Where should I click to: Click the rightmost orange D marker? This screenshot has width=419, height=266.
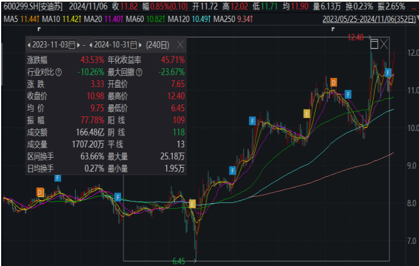point(334,83)
